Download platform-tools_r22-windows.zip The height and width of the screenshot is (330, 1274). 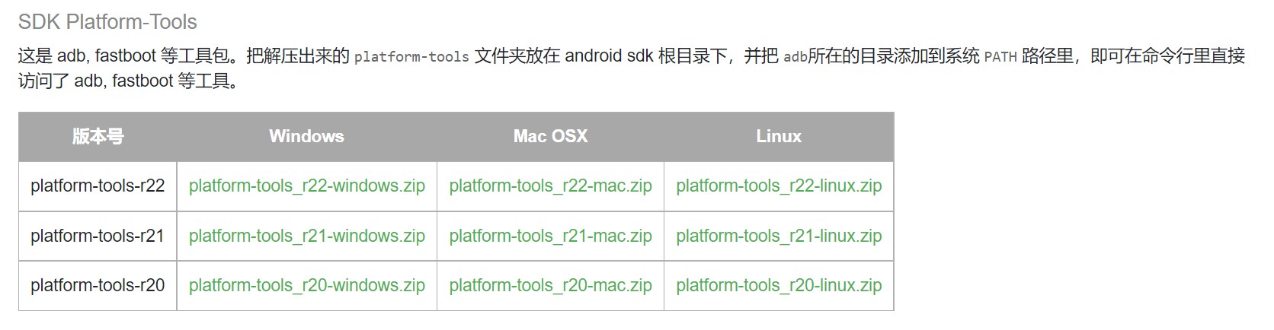[306, 186]
